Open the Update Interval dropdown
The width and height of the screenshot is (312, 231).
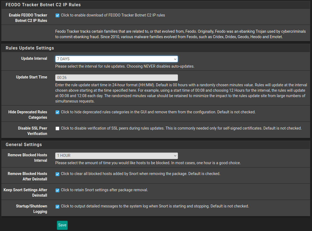pyautogui.click(x=116, y=59)
